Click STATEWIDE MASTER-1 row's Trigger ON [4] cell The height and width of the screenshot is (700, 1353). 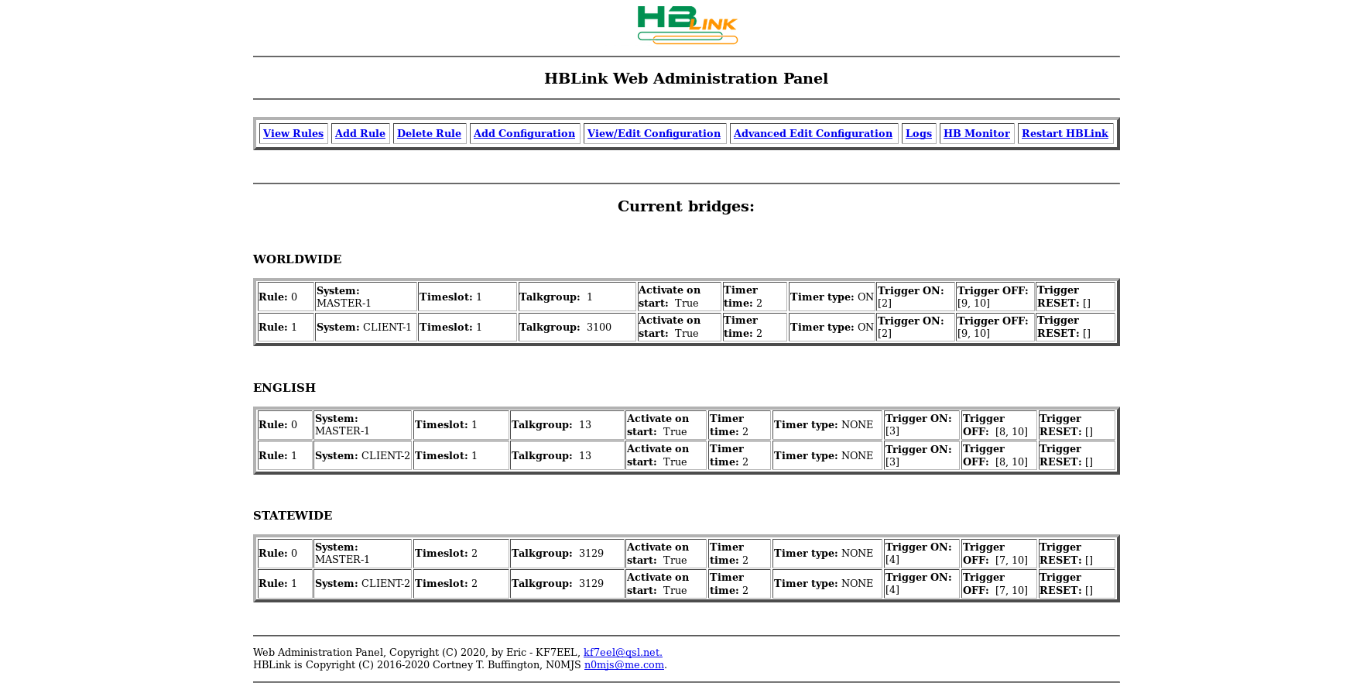922,554
